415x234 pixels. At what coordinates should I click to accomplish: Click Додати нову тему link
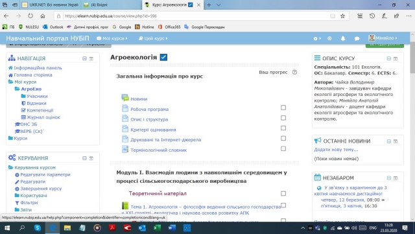click(336, 150)
